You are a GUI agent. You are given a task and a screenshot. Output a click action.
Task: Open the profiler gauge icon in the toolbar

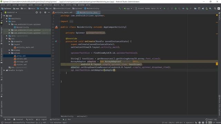coord(183,9)
